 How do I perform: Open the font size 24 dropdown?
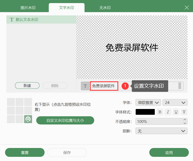(175, 102)
